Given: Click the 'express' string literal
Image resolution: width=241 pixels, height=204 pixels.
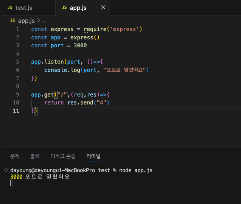Looking at the screenshot, I should (124, 29).
